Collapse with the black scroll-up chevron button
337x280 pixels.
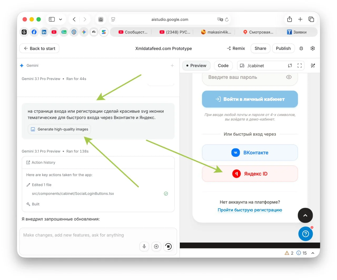coord(305,215)
